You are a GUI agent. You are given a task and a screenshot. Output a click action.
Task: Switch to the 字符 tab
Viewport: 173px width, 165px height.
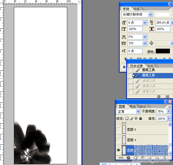coord(126,9)
